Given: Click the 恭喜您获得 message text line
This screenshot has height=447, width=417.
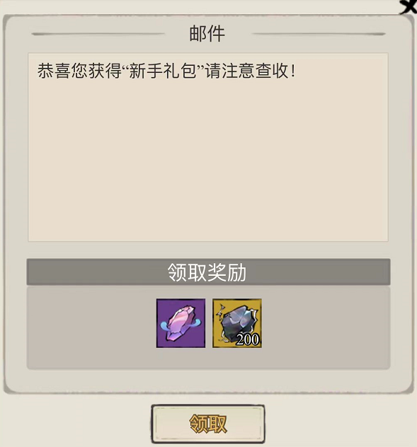Looking at the screenshot, I should pyautogui.click(x=166, y=71).
